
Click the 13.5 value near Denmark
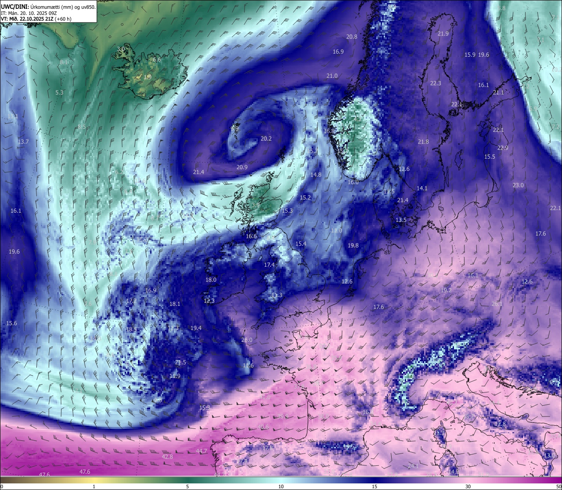coord(401,220)
